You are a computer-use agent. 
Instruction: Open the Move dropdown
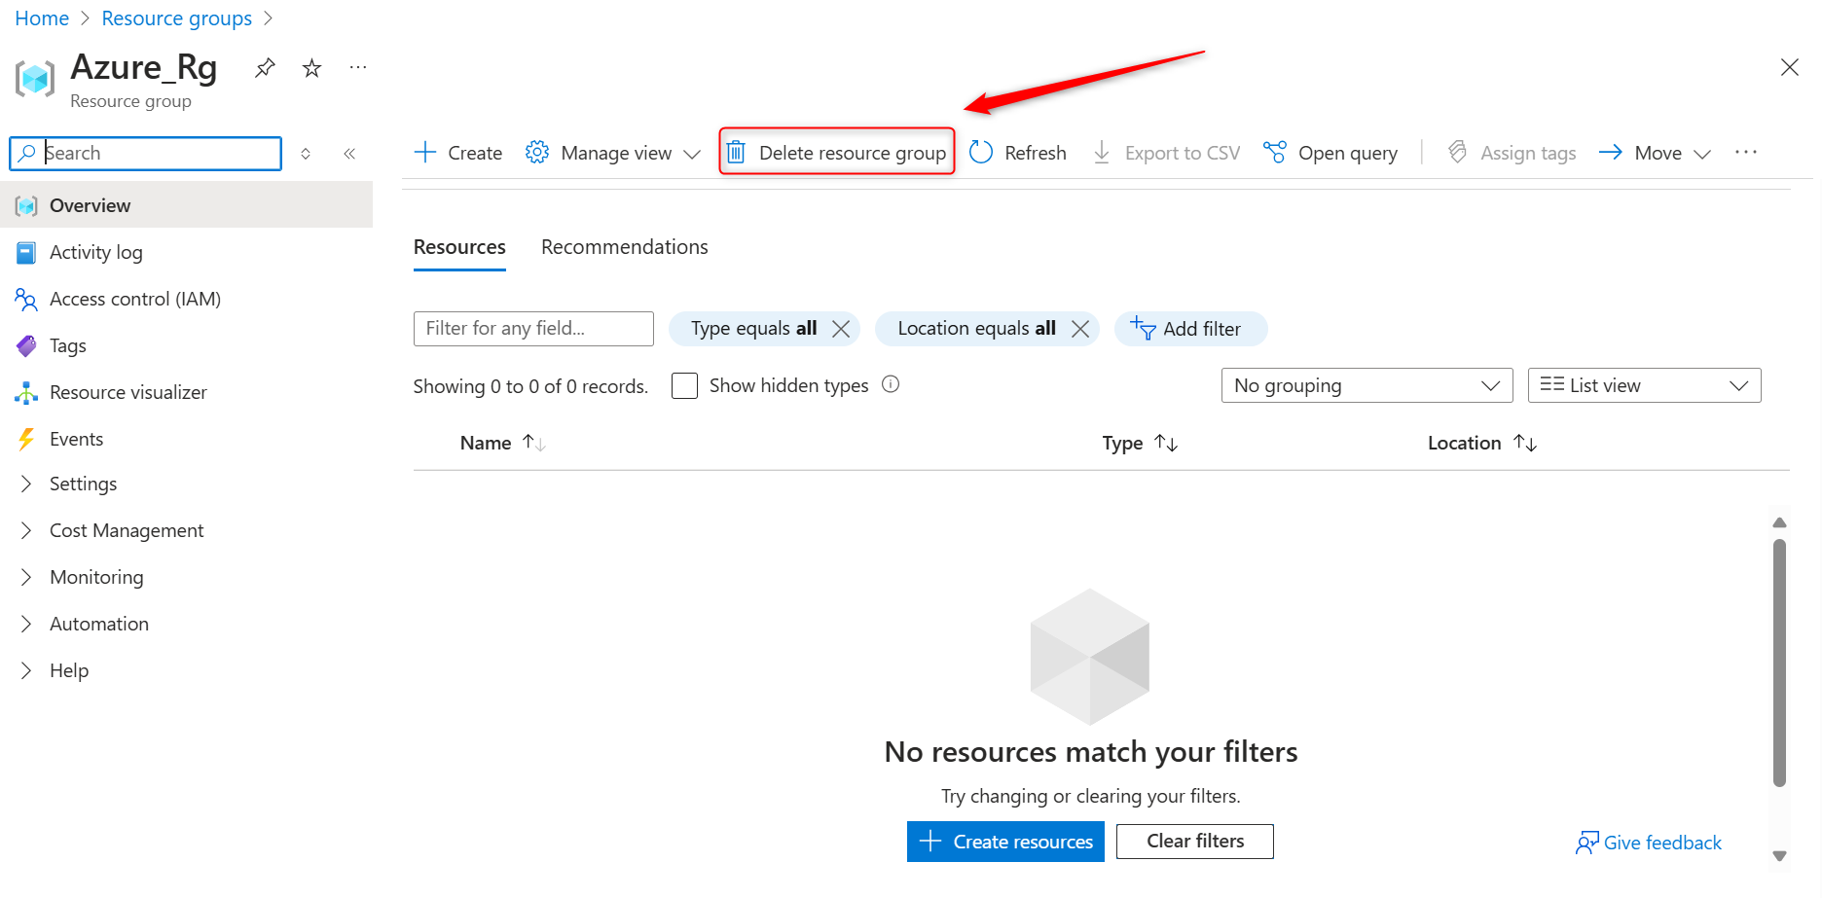click(1655, 153)
